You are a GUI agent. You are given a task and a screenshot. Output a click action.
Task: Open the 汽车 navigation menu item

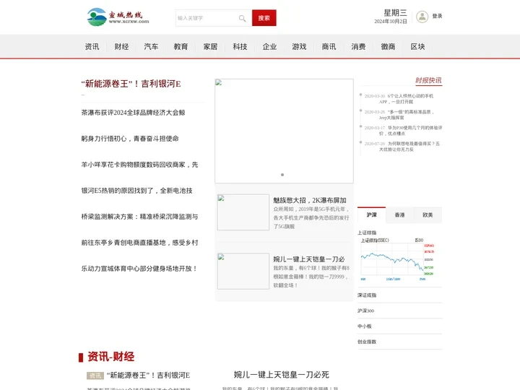151,47
